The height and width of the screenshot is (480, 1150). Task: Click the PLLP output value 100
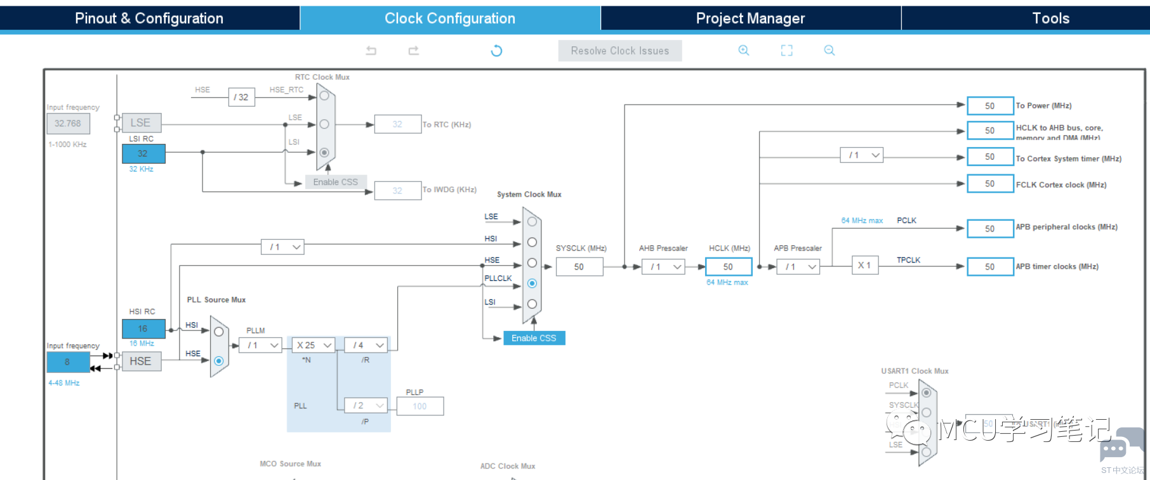tap(420, 406)
